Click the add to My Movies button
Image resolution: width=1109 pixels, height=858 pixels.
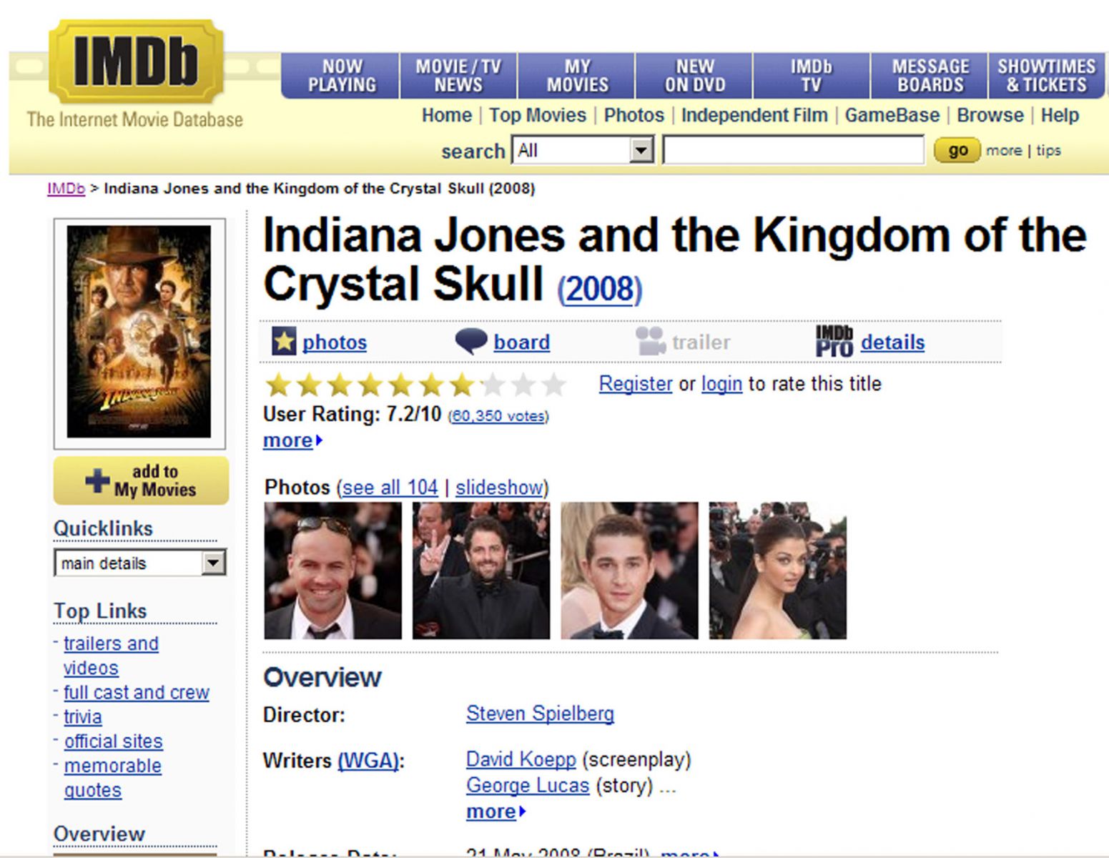tap(141, 480)
